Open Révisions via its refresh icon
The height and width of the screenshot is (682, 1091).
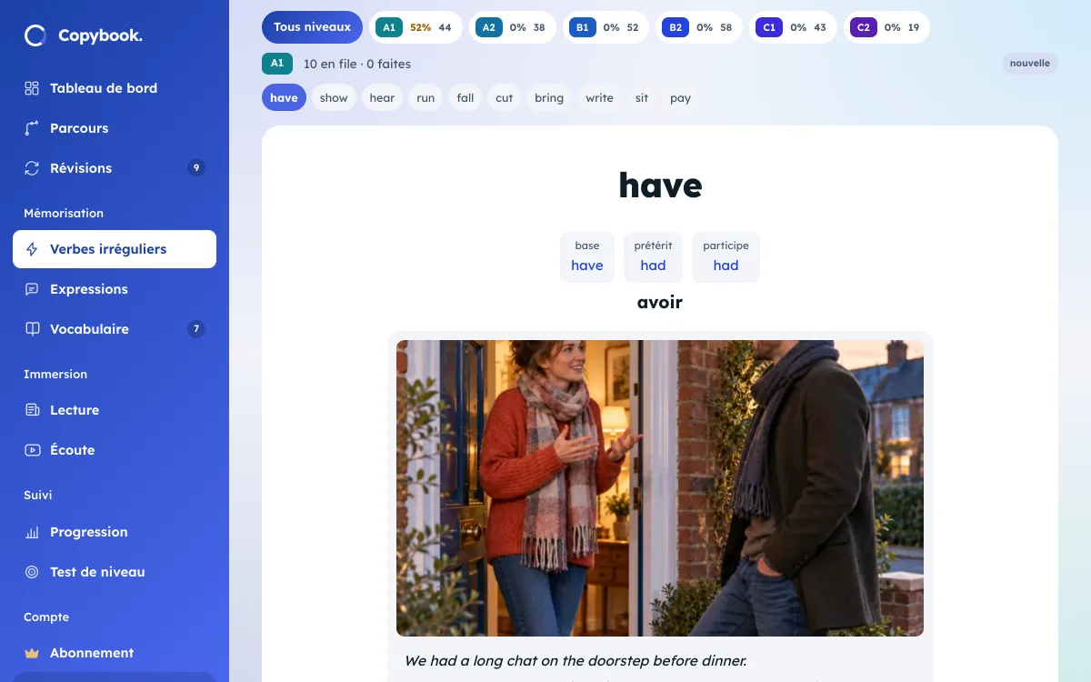point(32,168)
